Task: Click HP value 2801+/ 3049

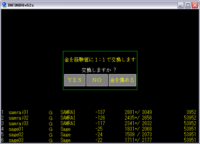Action: point(138,112)
